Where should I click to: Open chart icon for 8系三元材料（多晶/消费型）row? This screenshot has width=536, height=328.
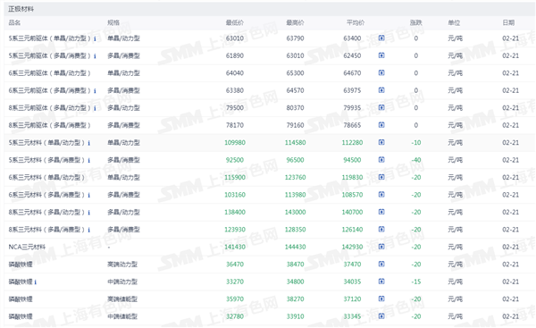coord(381,229)
